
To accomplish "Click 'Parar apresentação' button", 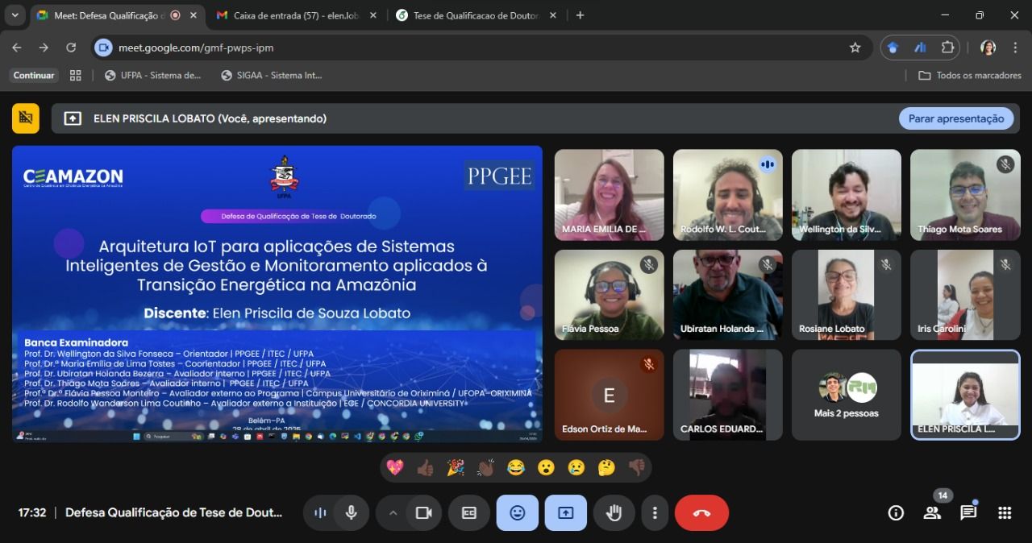I will 955,118.
